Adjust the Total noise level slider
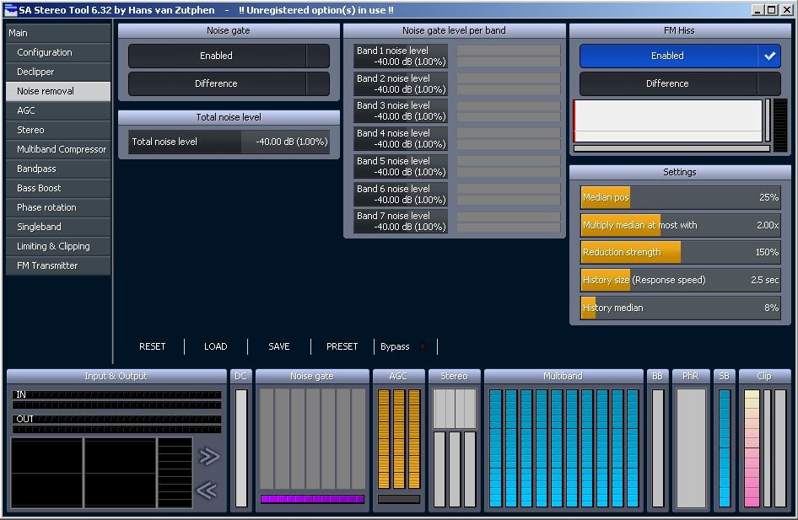 (x=229, y=142)
